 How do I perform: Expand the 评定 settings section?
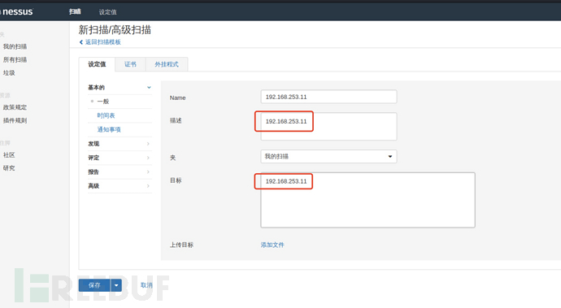point(120,158)
